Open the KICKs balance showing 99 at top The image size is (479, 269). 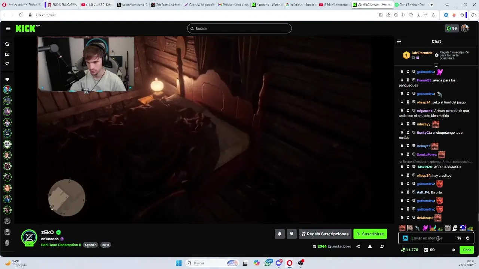(x=452, y=28)
